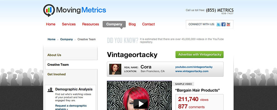Click the real name Cora text
Viewport: 277px width, 110px height.
[146, 67]
